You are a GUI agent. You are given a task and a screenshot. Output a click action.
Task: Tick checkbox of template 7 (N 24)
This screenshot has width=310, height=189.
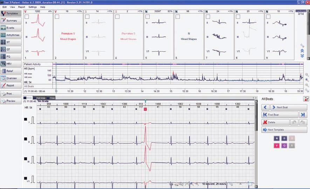click(x=208, y=16)
